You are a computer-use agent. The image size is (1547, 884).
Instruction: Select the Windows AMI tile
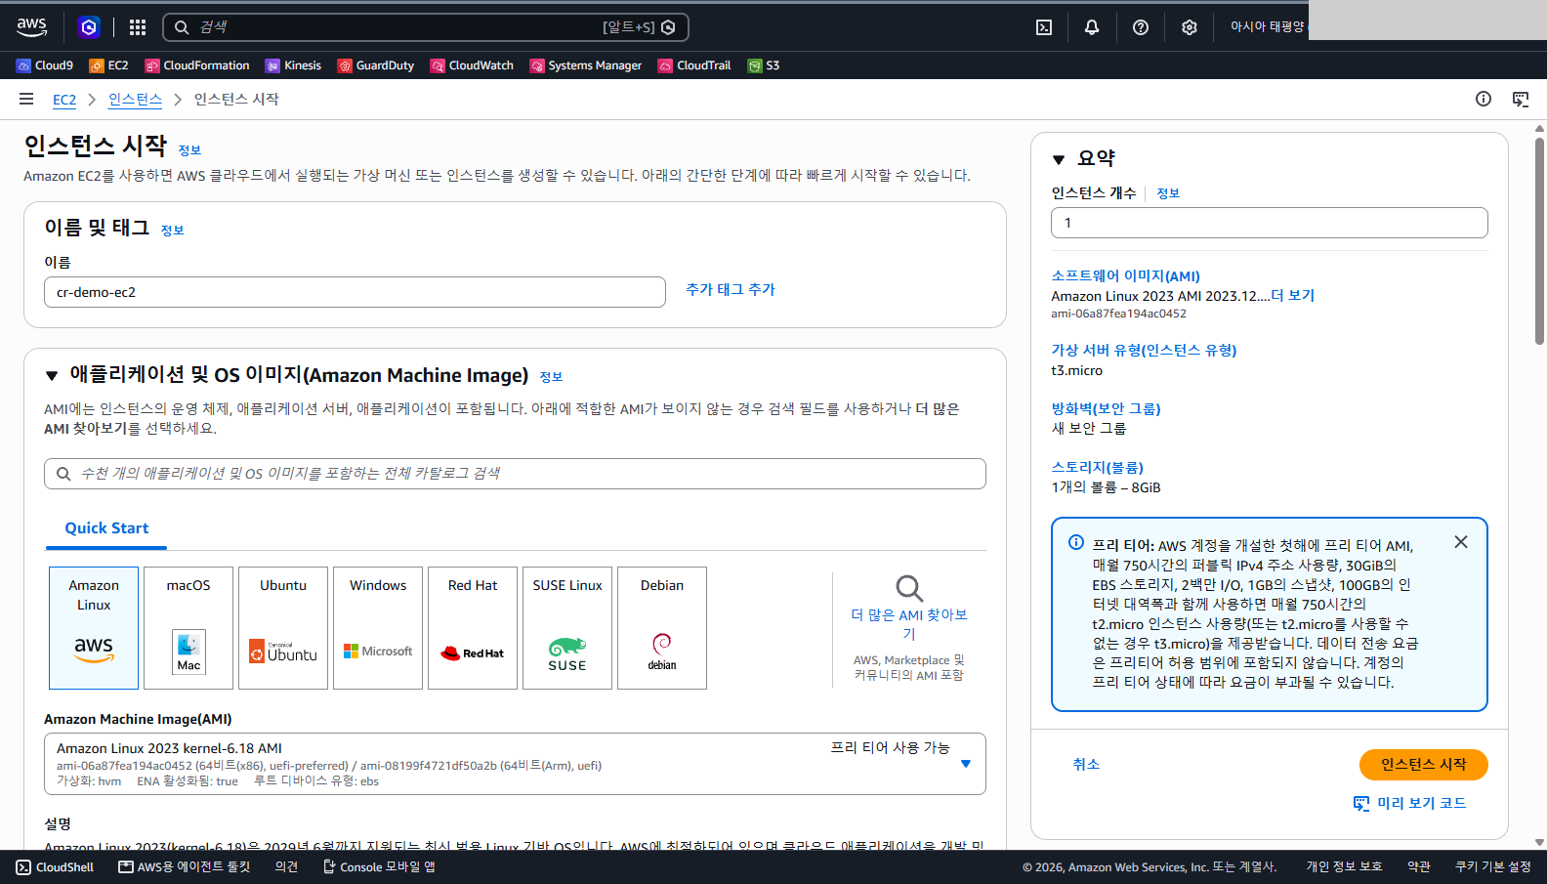[x=378, y=628]
